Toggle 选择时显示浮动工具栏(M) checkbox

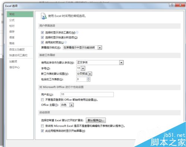[42, 33]
